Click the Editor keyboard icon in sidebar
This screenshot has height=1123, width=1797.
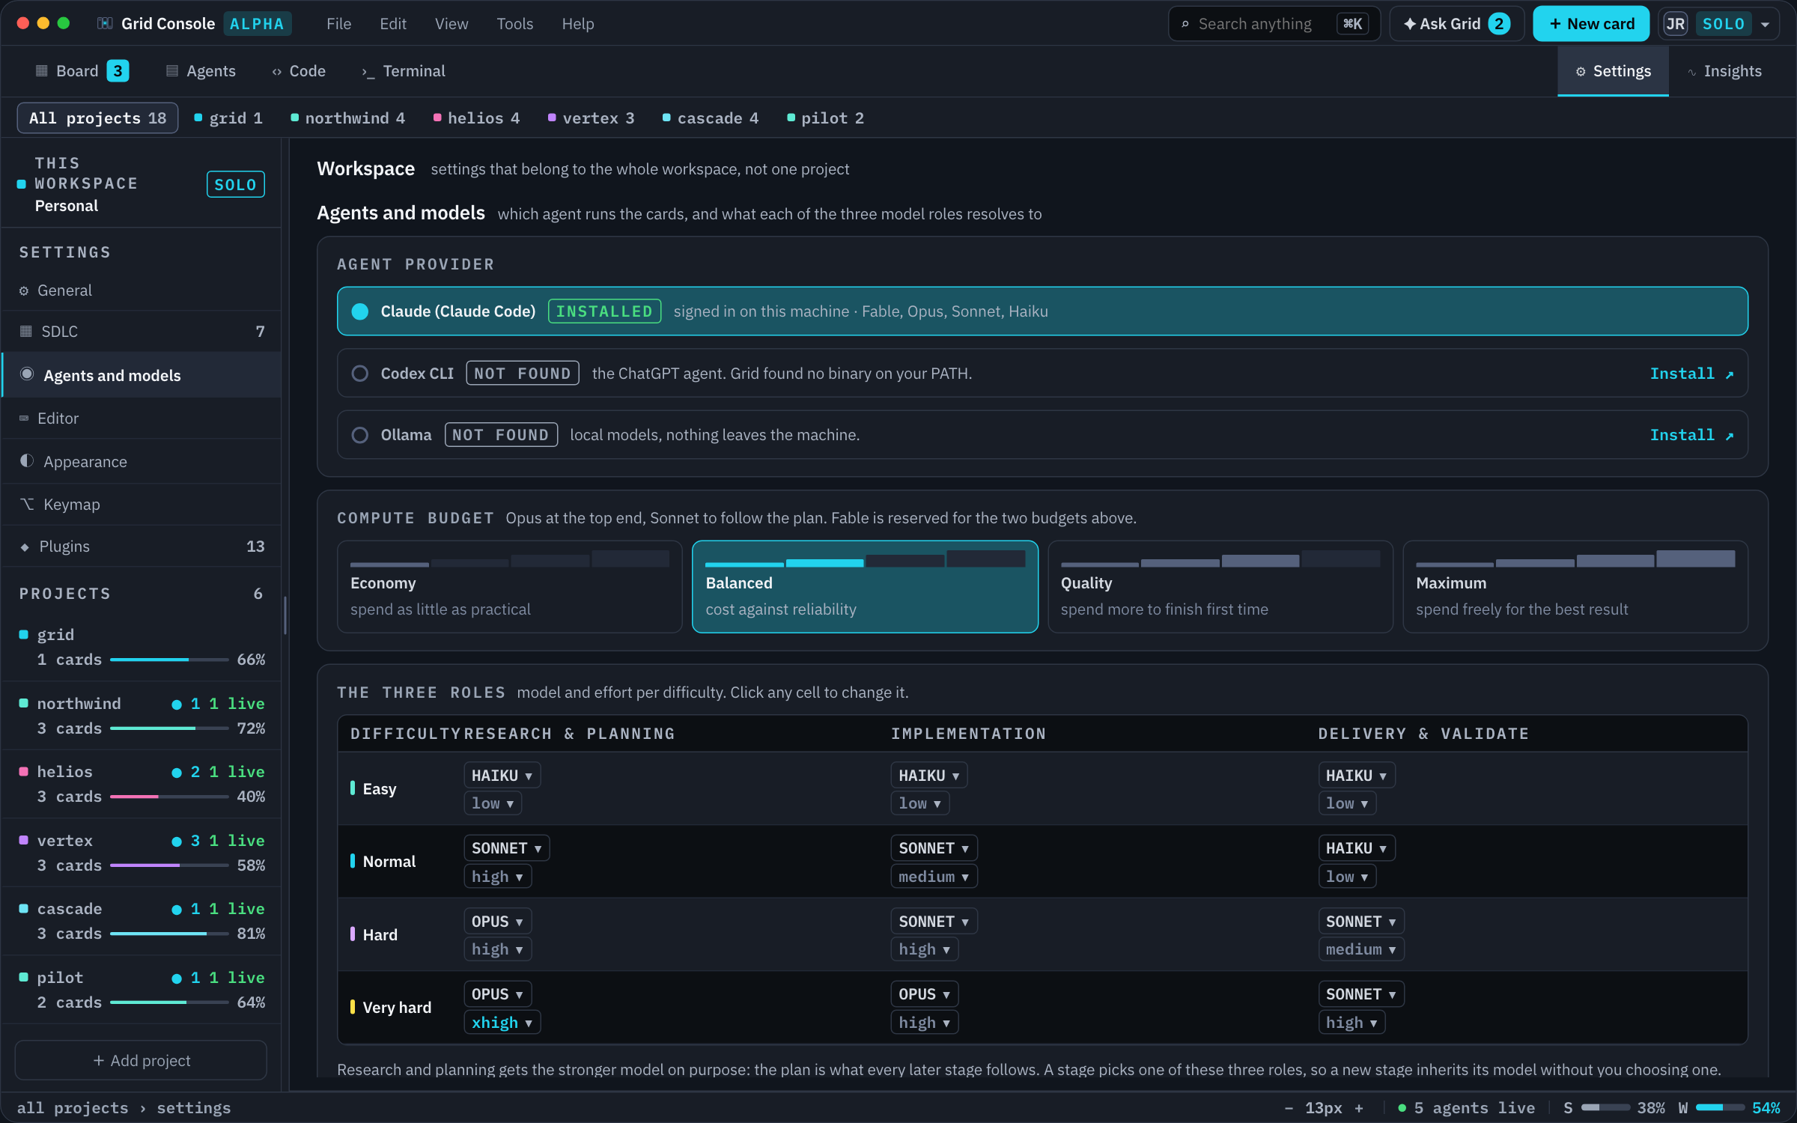(24, 419)
